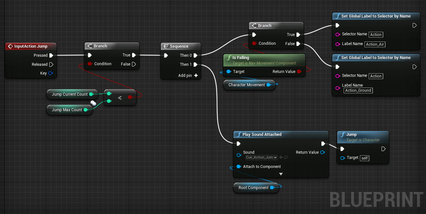Click the Jump Current Count output pin
426x214 pixels.
pyautogui.click(x=91, y=94)
